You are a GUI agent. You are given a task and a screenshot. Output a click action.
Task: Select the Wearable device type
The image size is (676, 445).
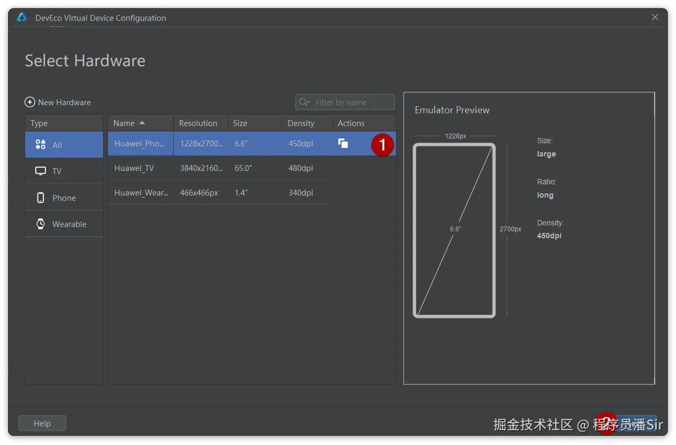coord(64,224)
